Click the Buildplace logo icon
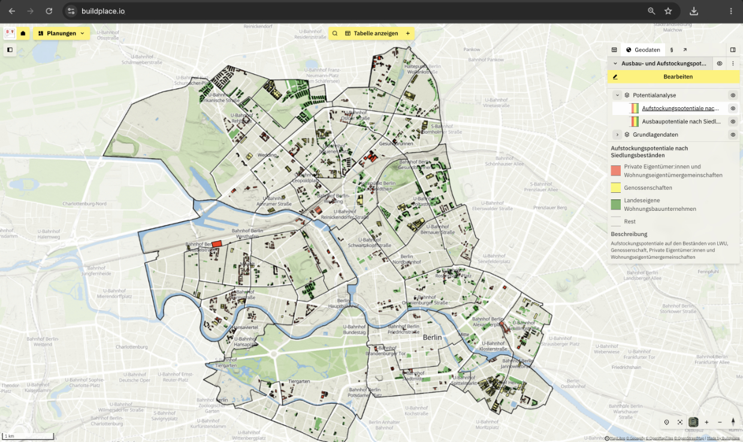This screenshot has height=442, width=743. tap(9, 34)
